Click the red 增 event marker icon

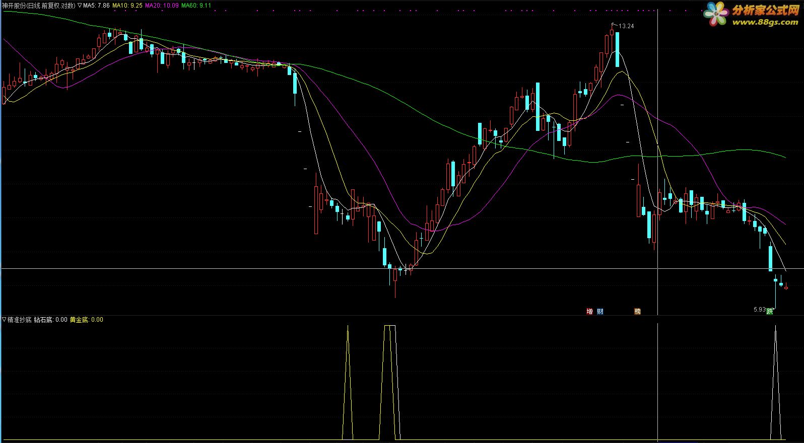coord(589,312)
